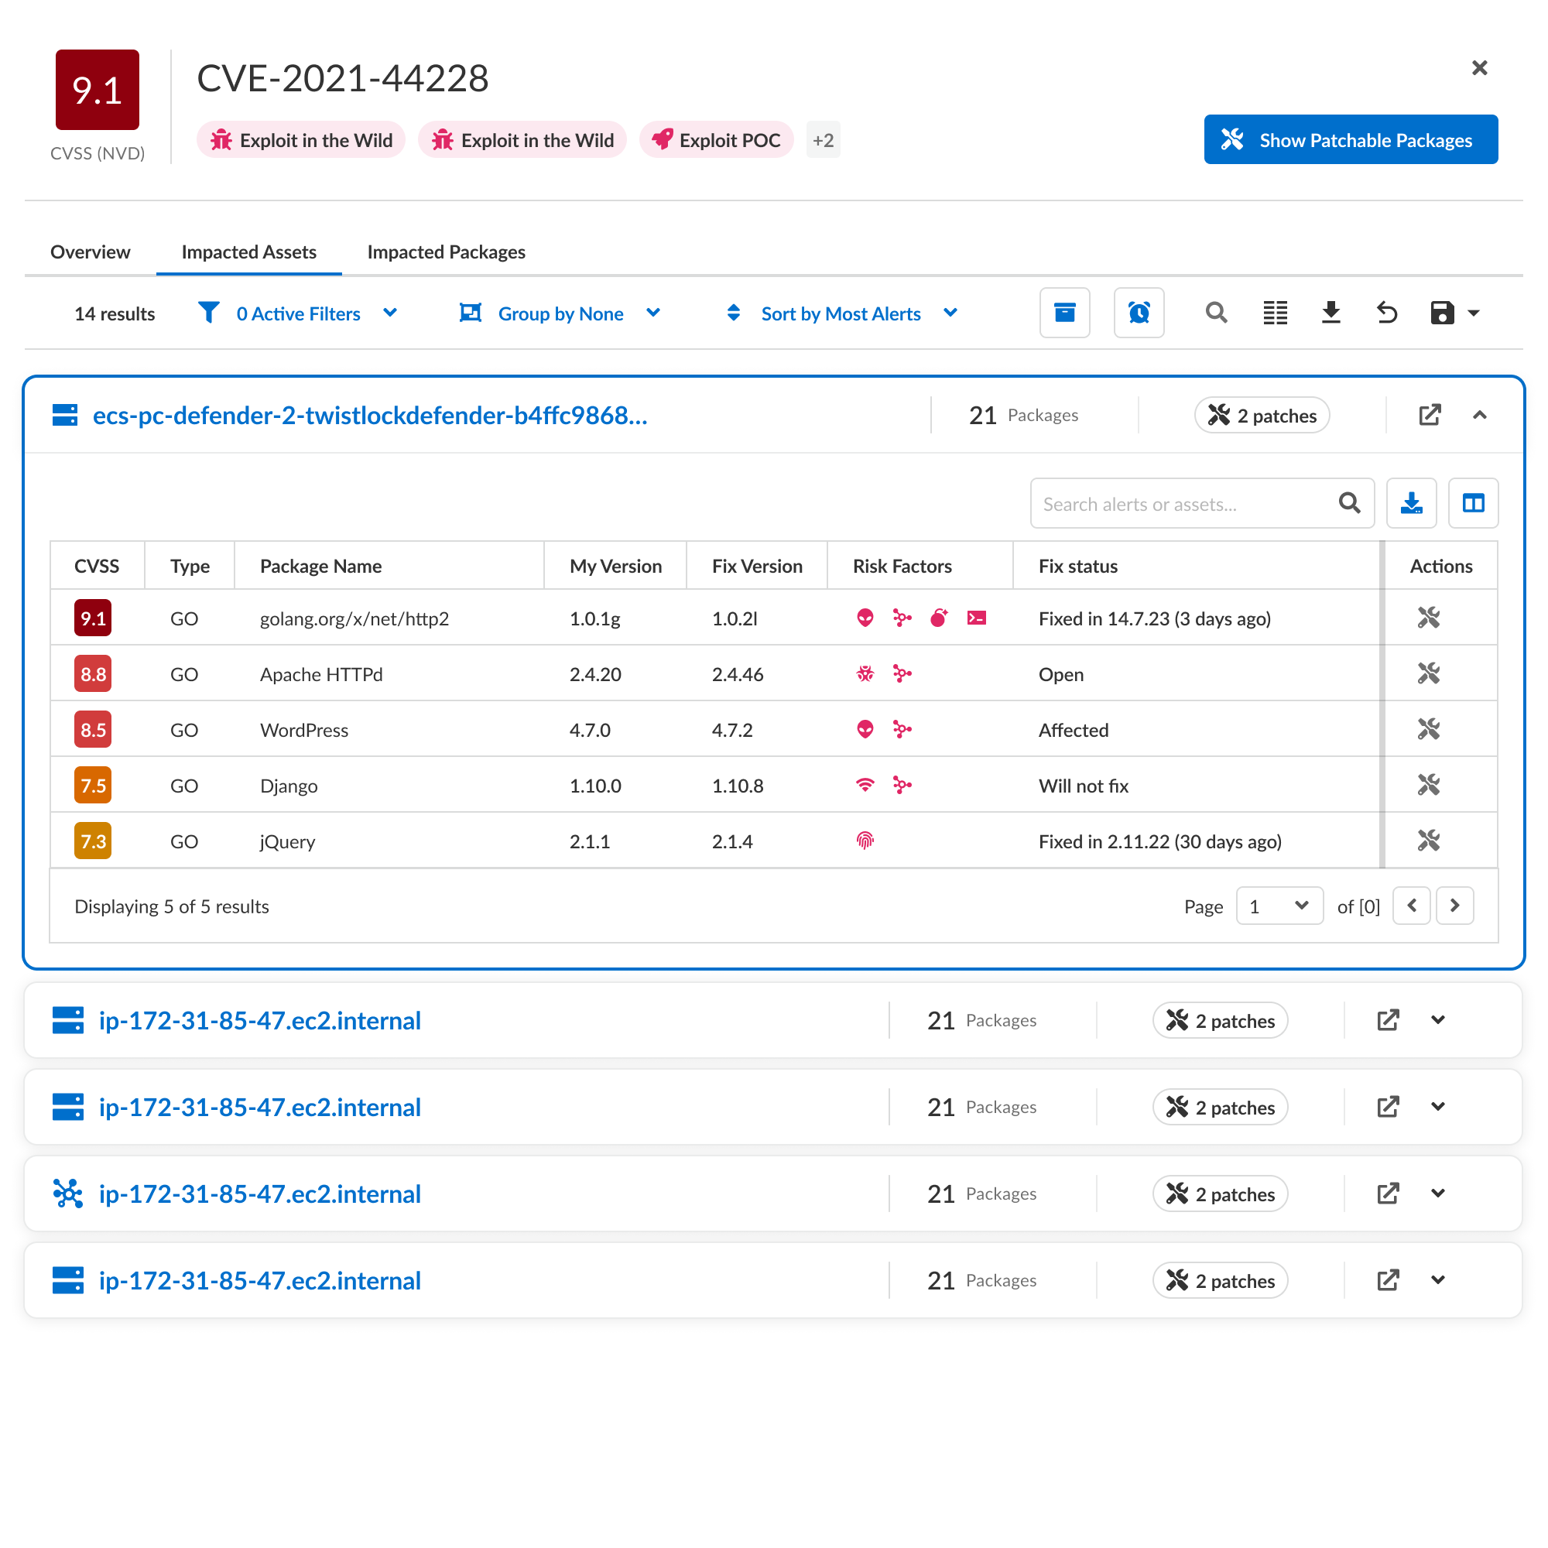Click the search icon in alerts search box
This screenshot has width=1548, height=1548.
click(x=1349, y=503)
